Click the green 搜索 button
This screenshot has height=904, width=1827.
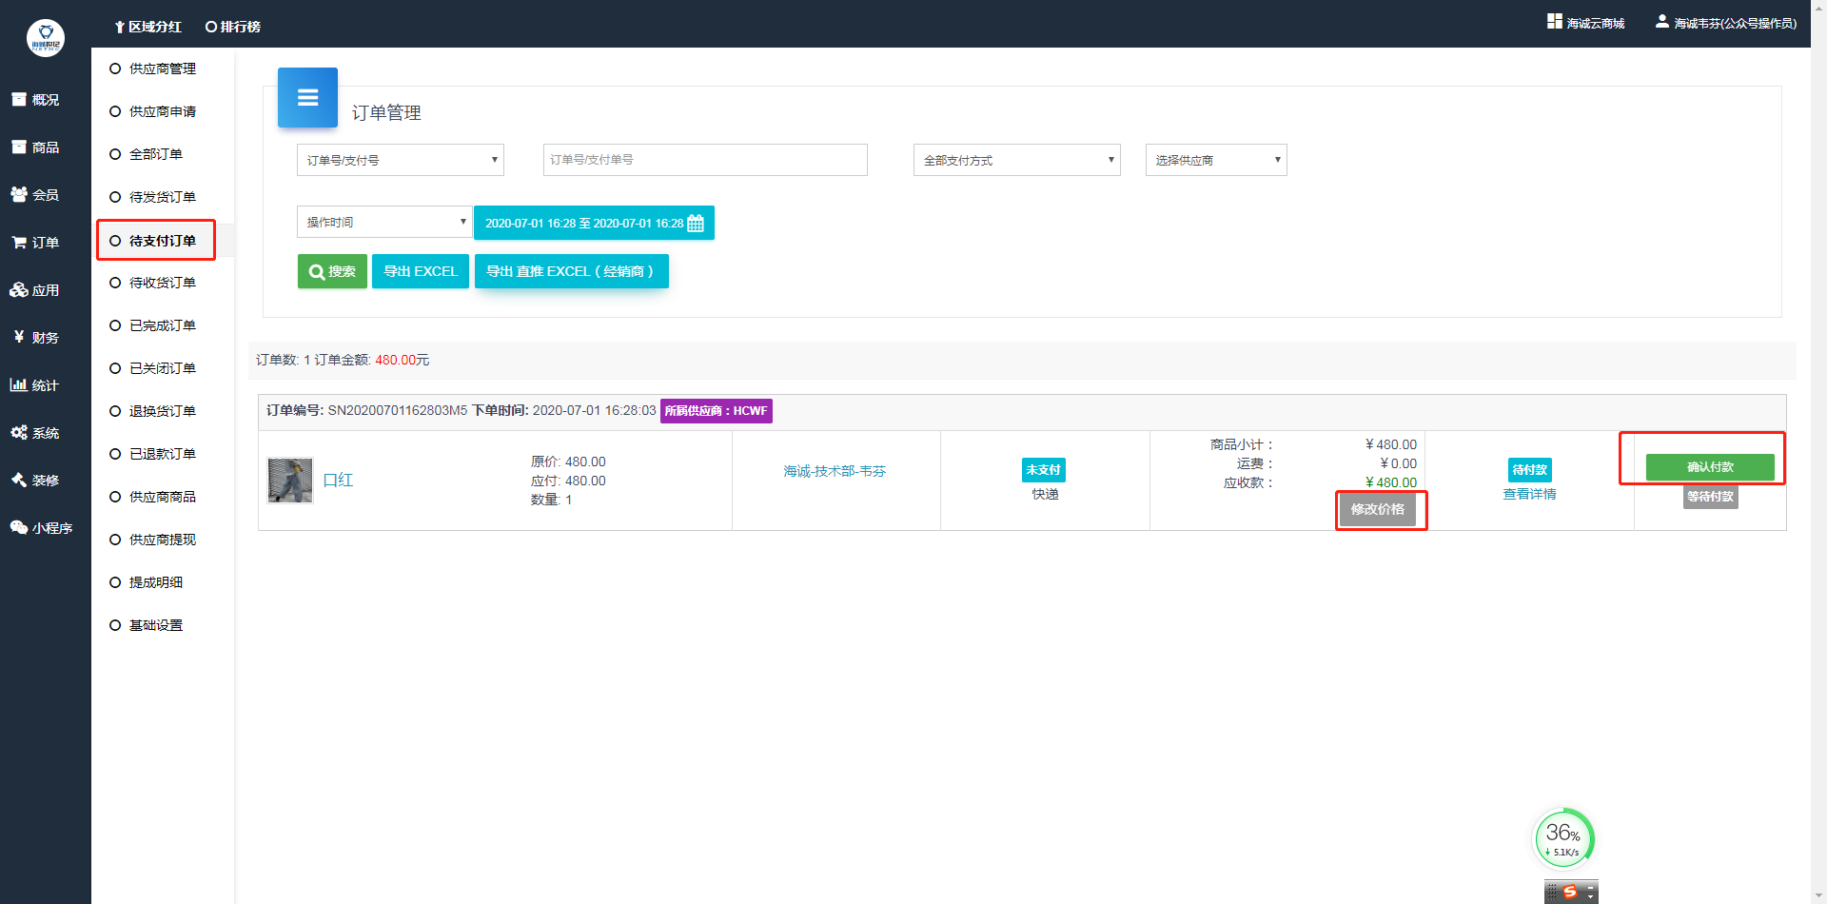tap(332, 271)
